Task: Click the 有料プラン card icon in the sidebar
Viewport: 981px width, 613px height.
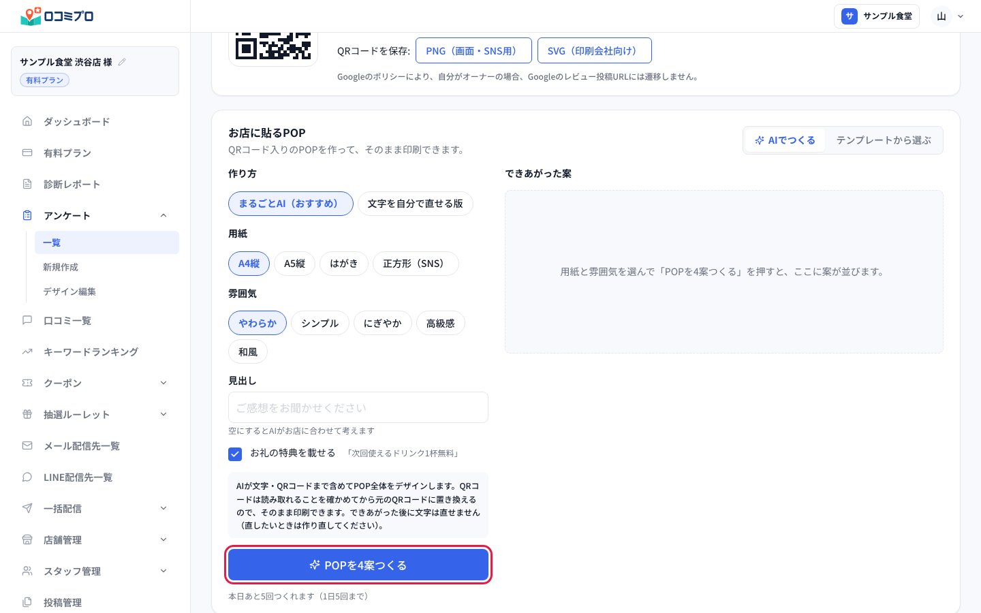Action: pos(27,153)
